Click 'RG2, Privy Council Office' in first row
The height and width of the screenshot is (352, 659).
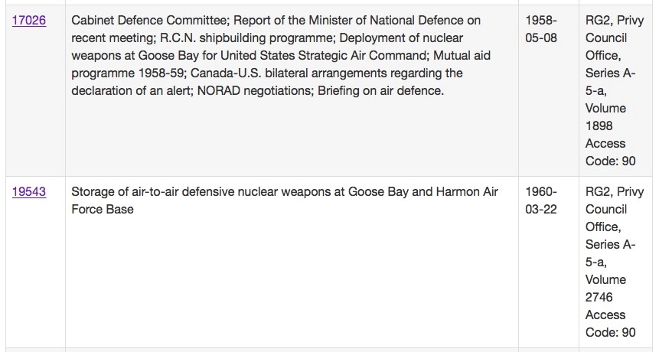(614, 38)
